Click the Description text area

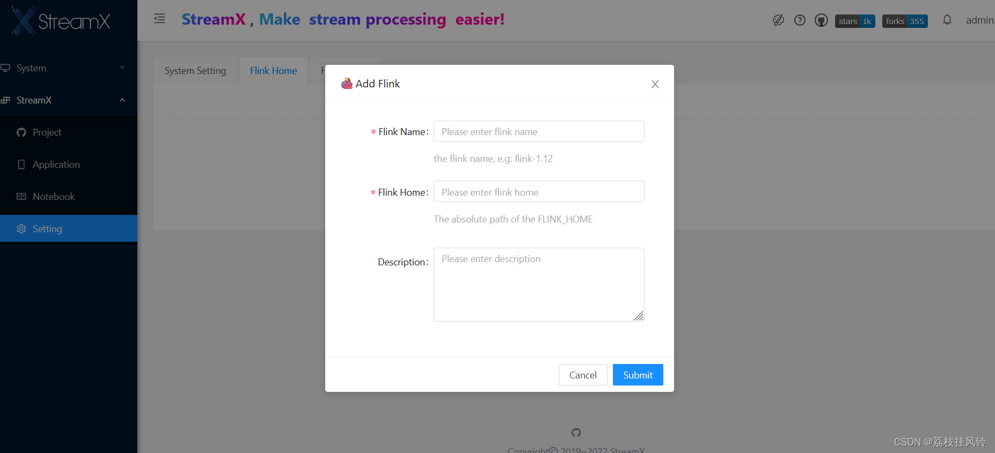pos(539,285)
